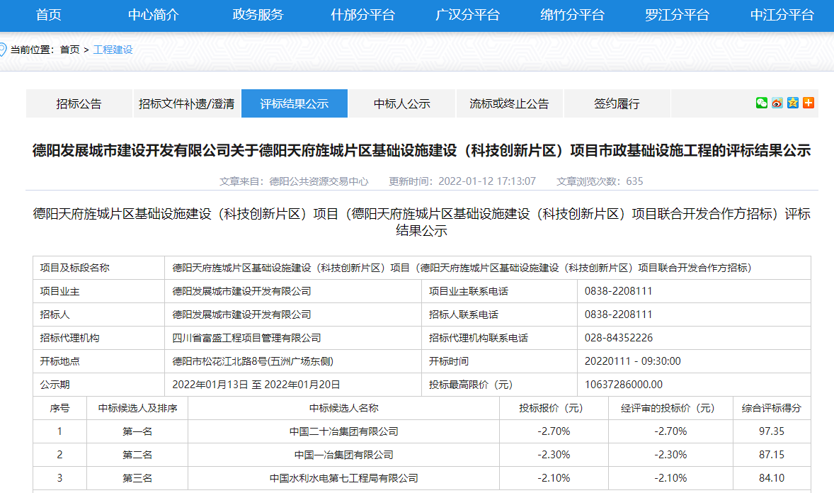This screenshot has width=834, height=493.
Task: Switch to 流标或终止公告 tab
Action: click(x=509, y=103)
